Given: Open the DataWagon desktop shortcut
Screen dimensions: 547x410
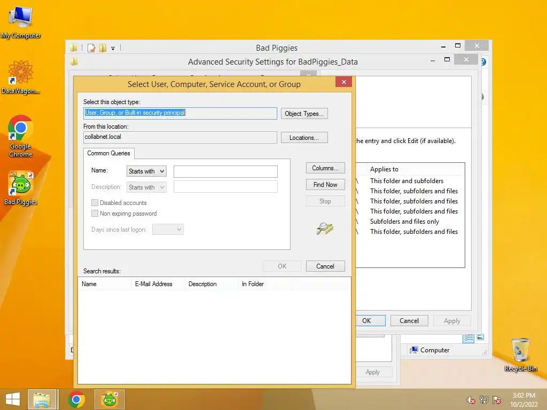Looking at the screenshot, I should (x=20, y=77).
